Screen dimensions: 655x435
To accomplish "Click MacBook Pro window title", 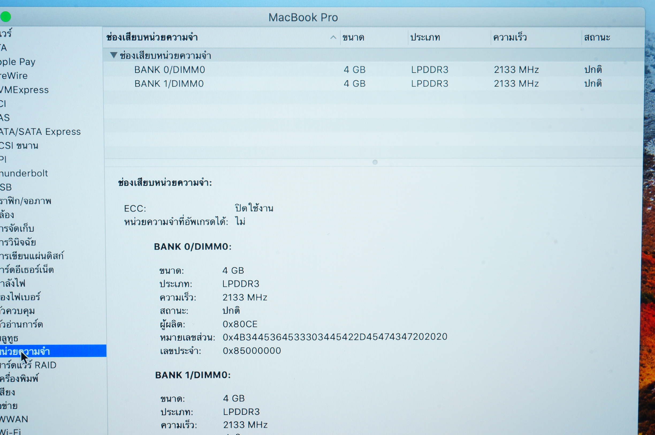I will point(303,17).
